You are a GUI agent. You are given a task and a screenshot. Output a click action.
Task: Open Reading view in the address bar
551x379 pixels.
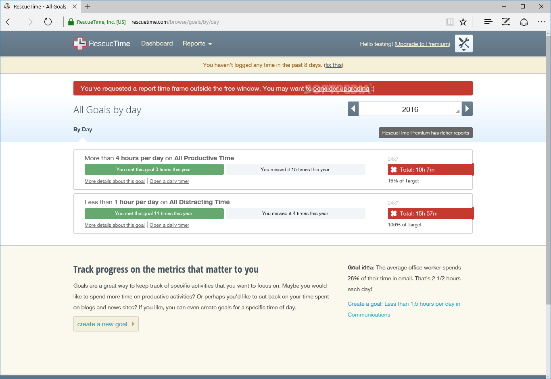click(450, 22)
